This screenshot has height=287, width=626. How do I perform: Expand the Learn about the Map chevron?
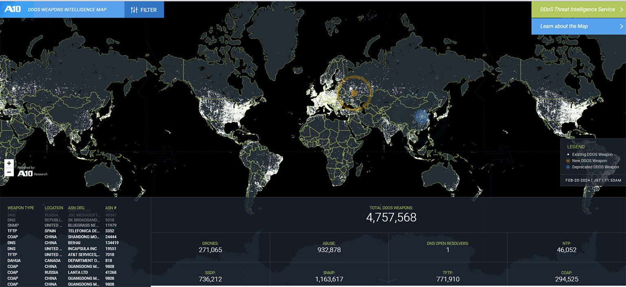[x=621, y=26]
